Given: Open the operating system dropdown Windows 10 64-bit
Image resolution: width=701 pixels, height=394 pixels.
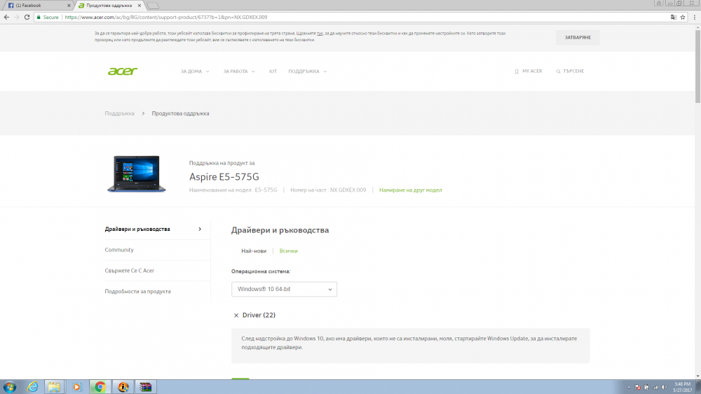Looking at the screenshot, I should [284, 289].
